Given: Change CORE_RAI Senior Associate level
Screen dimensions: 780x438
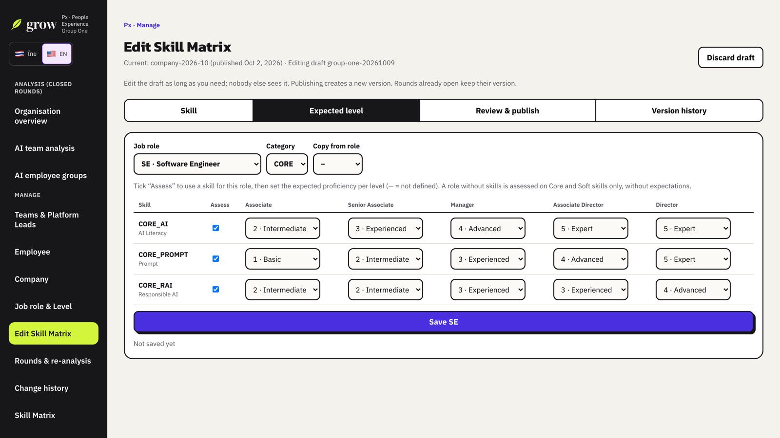Looking at the screenshot, I should click(386, 290).
